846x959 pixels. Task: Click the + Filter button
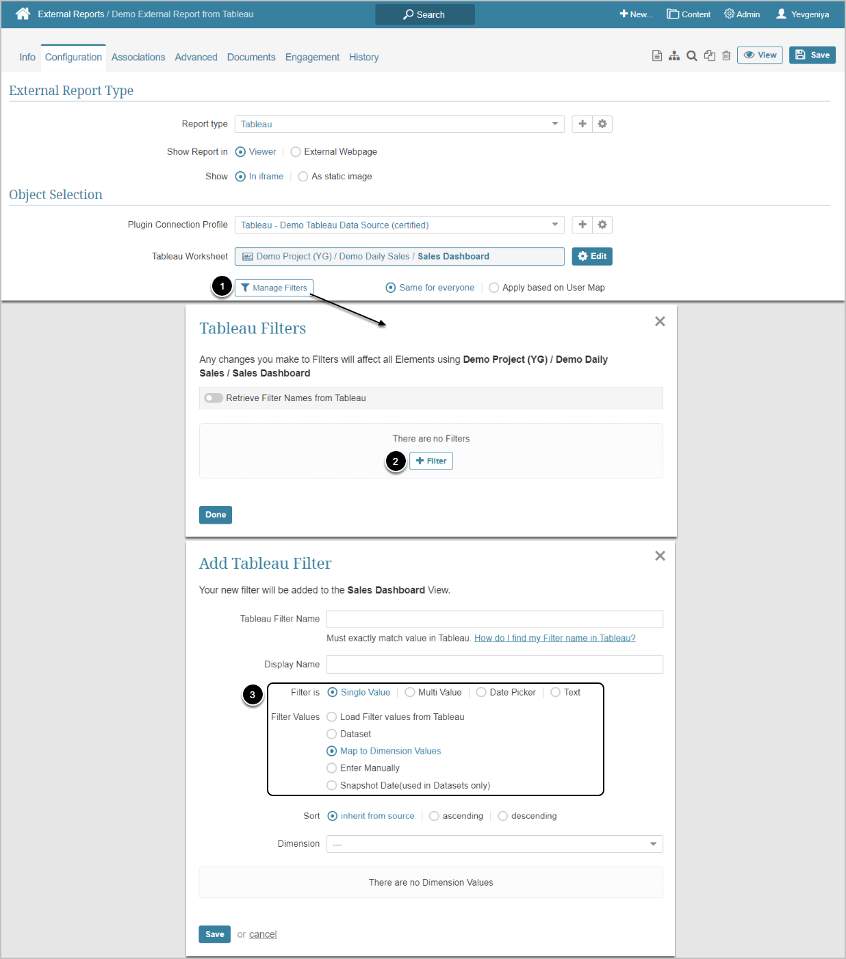(431, 461)
